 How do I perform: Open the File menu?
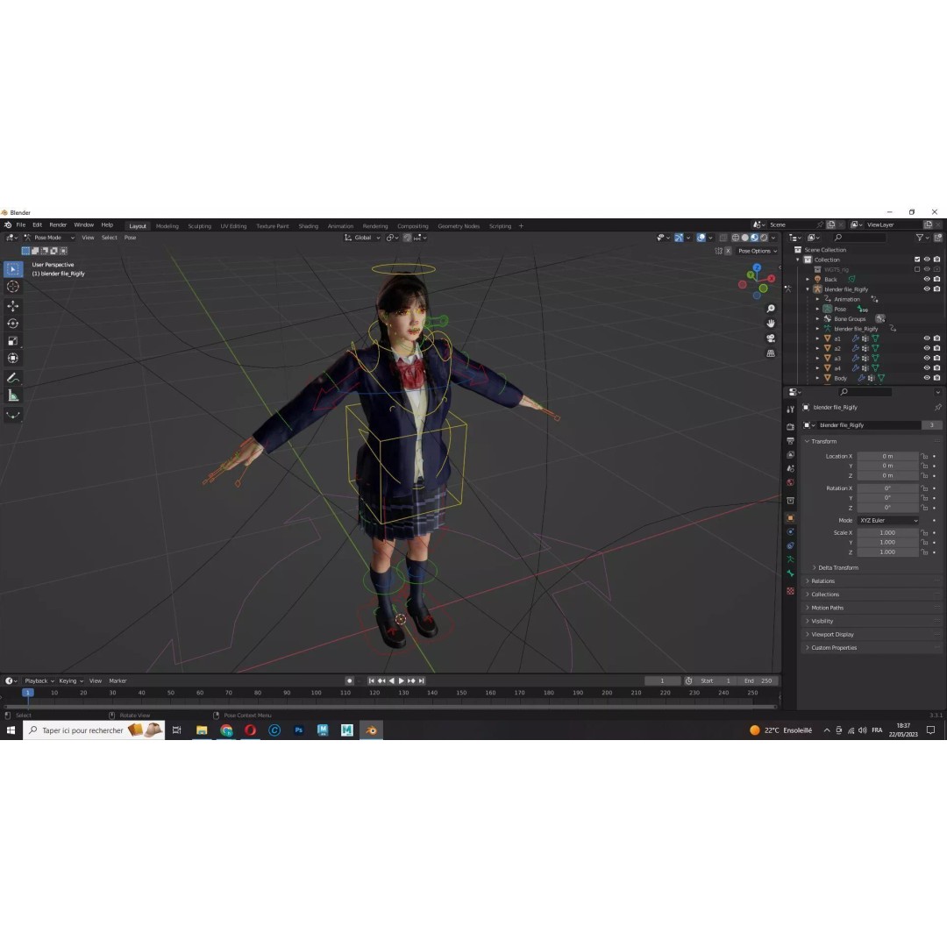(x=20, y=225)
